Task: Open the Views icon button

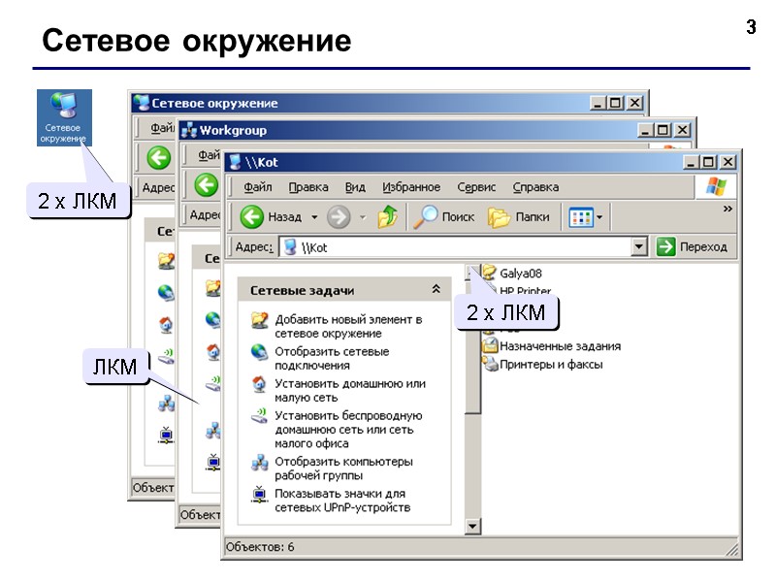Action: (581, 217)
